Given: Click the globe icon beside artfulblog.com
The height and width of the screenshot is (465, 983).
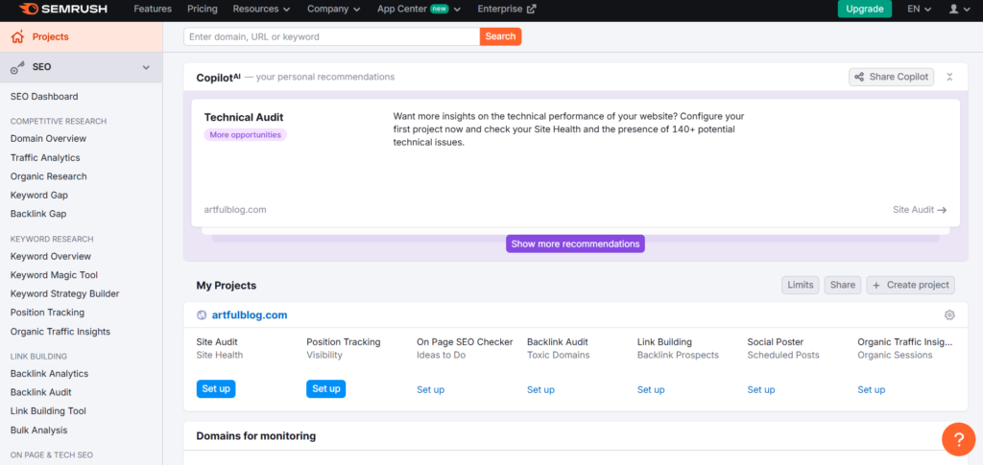Looking at the screenshot, I should click(x=202, y=315).
